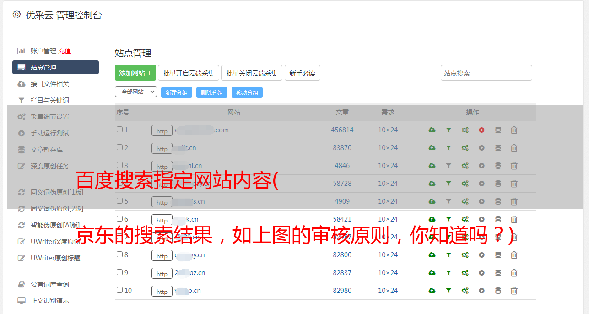Go to 栏目与关键词 in the sidebar
589x314 pixels.
coord(50,100)
